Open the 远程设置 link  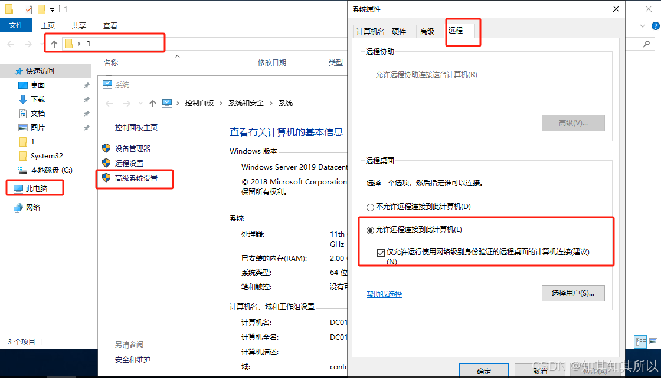click(x=129, y=163)
